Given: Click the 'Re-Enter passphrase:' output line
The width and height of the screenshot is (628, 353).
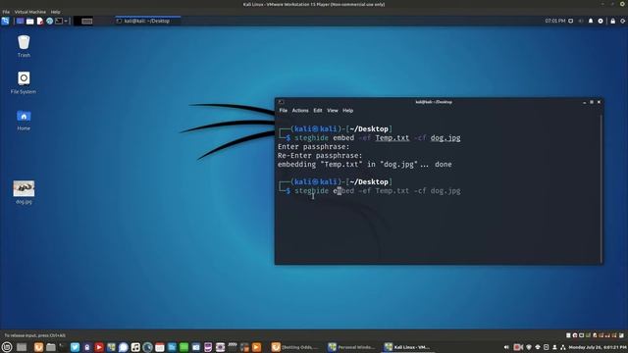Looking at the screenshot, I should pyautogui.click(x=320, y=156).
